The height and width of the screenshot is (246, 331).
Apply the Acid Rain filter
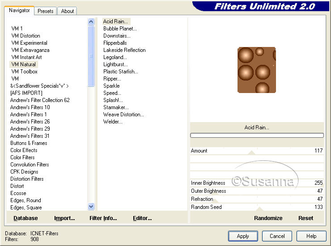(x=243, y=236)
